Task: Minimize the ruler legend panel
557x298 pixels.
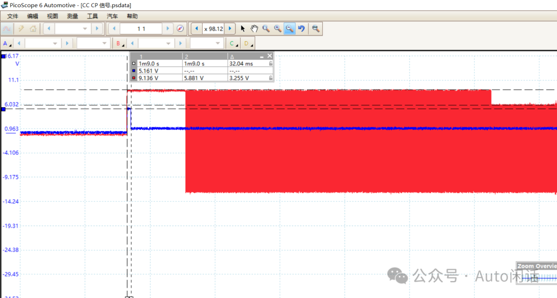Action: (262, 56)
